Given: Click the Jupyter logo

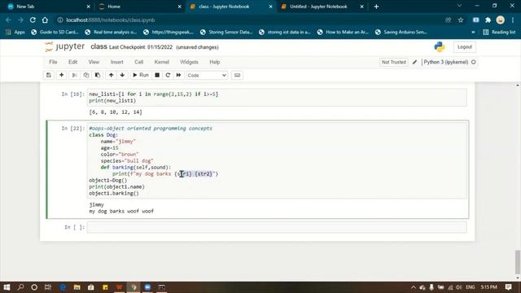Looking at the screenshot, I should click(x=65, y=47).
